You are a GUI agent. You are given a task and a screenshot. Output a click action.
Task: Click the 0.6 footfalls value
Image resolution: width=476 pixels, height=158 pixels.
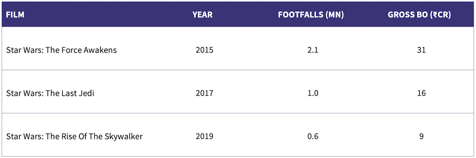click(x=313, y=137)
